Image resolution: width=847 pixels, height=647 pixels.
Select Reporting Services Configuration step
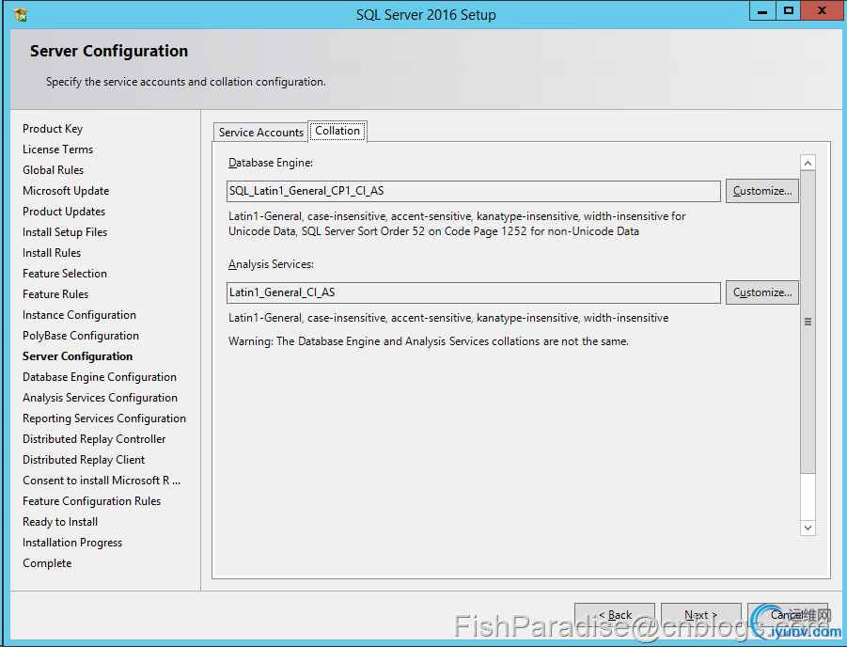(x=104, y=418)
